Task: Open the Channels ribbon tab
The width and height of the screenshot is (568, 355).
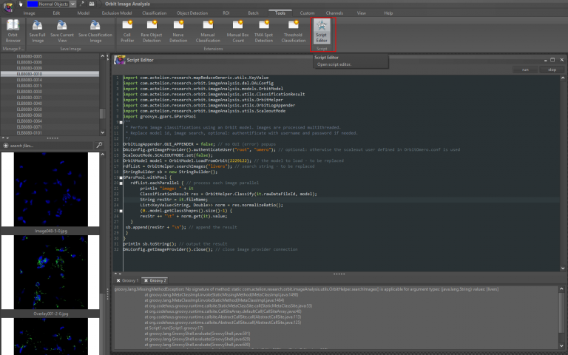Action: point(334,13)
